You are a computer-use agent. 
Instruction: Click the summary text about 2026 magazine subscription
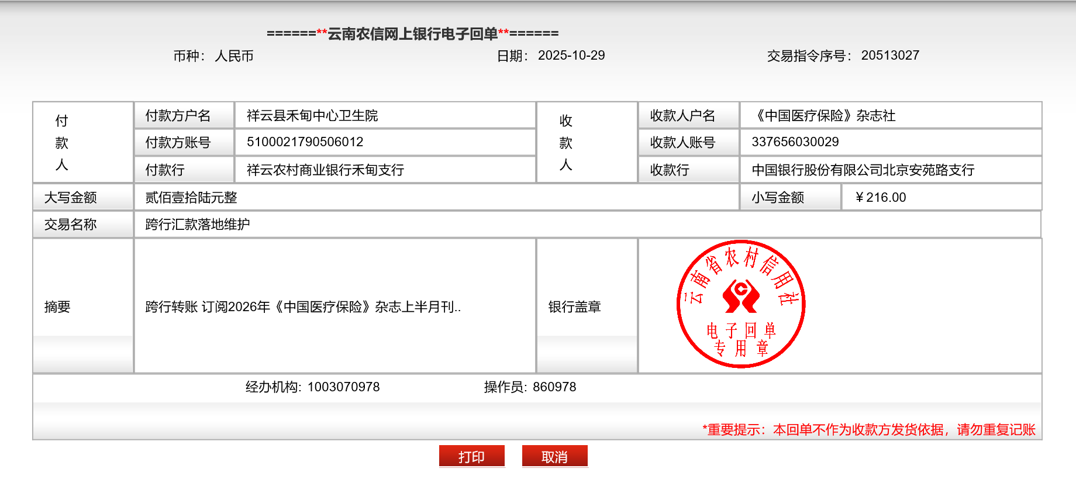[x=303, y=307]
